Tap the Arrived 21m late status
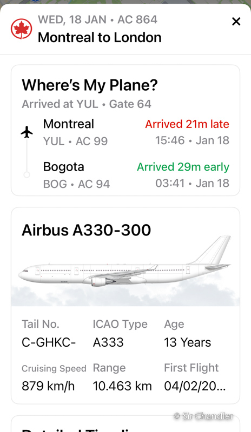Viewport: 251px width, 432px height. pyautogui.click(x=187, y=124)
